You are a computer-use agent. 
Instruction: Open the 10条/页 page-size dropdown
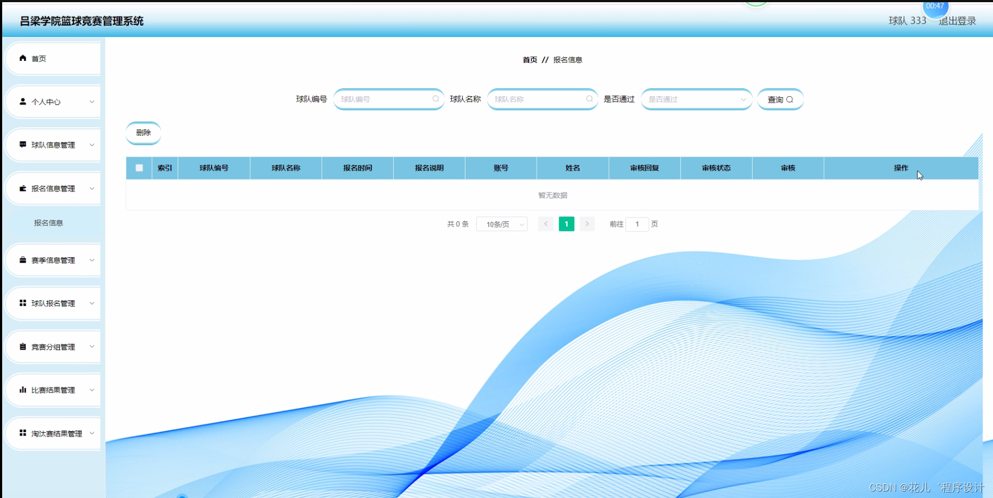click(x=501, y=223)
